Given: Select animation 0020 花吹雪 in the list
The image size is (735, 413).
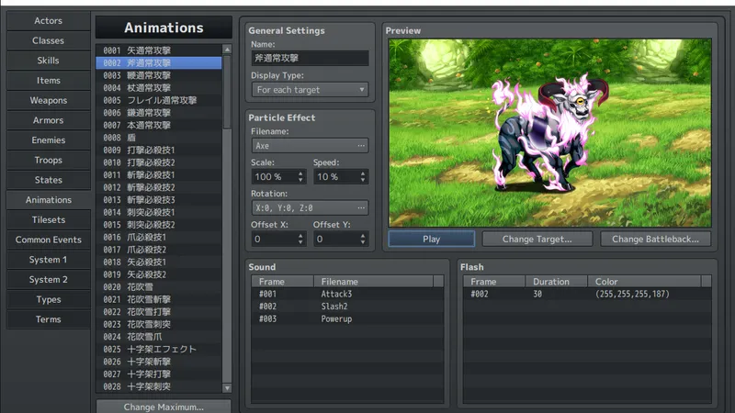Looking at the screenshot, I should (158, 287).
